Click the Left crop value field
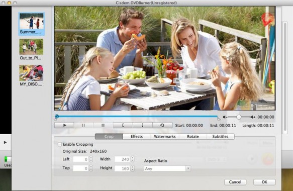This screenshot has height=191, width=293. point(81,159)
